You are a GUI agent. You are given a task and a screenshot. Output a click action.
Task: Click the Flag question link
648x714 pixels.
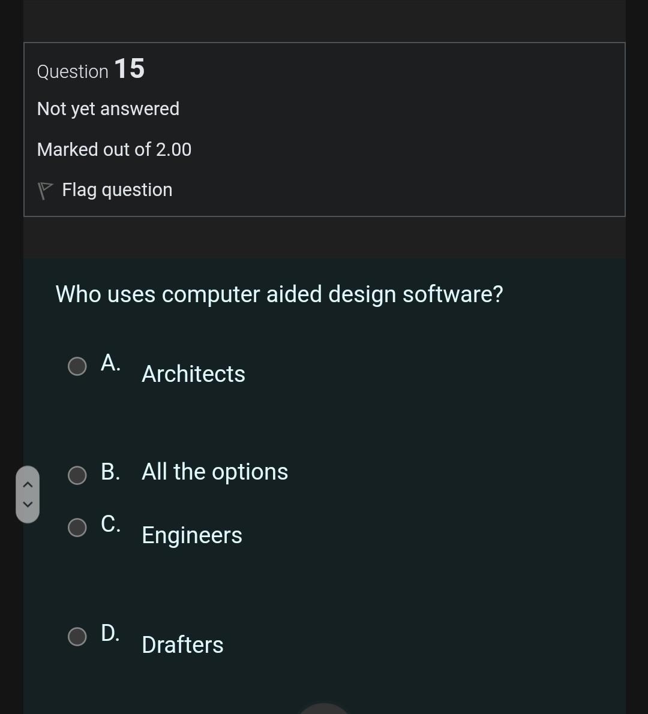(x=117, y=189)
